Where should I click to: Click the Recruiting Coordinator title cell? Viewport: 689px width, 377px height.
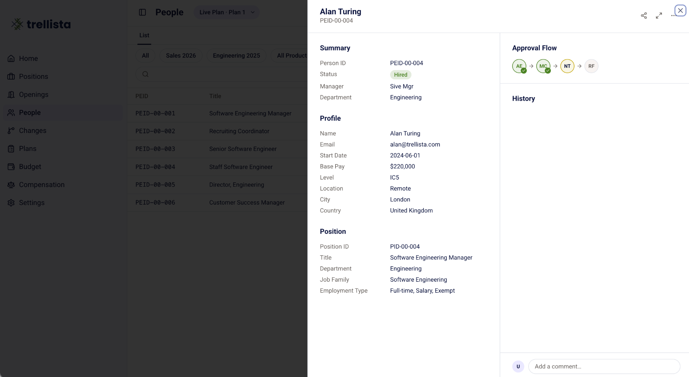(239, 131)
